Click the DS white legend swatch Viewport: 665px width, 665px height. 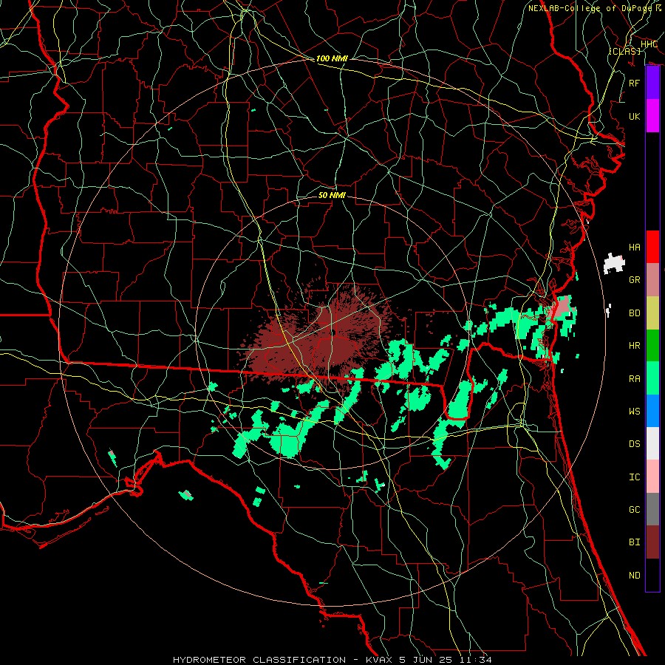click(x=652, y=443)
